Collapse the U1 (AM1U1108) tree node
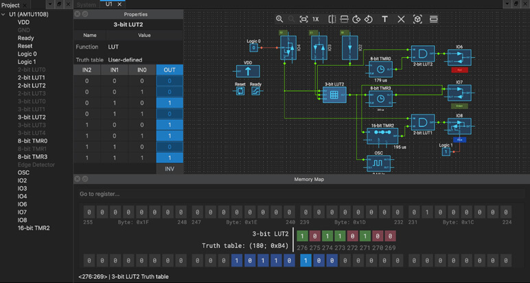This screenshot has width=530, height=283. coord(4,14)
